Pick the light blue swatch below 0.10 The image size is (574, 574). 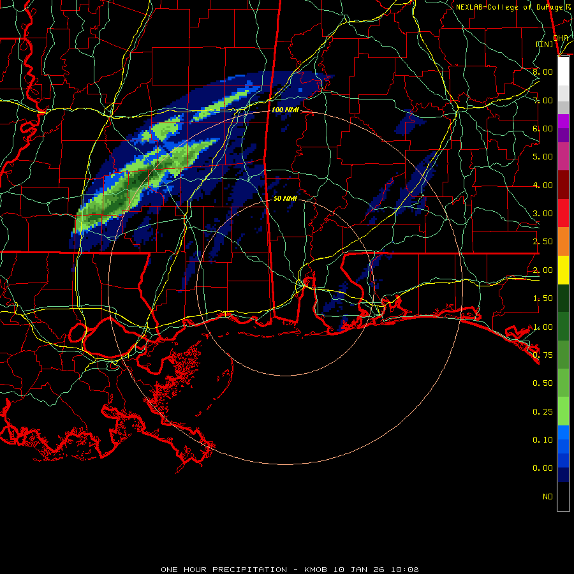[563, 432]
